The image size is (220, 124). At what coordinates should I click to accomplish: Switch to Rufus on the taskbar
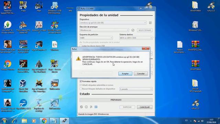(x=64, y=121)
